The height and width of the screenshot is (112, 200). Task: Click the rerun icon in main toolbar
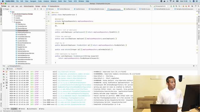pos(171,6)
